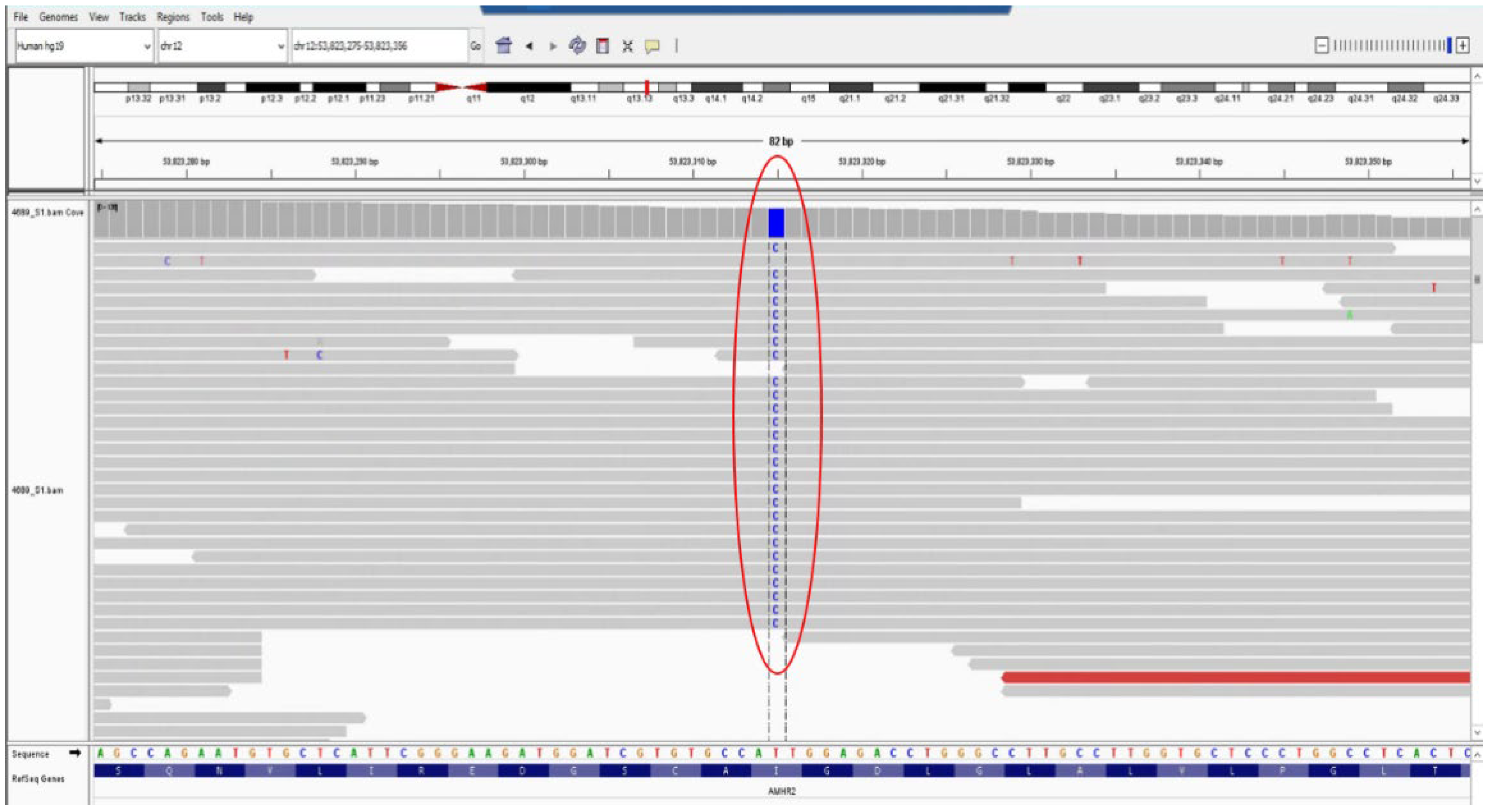Click the resize tracks to fit icon
Viewport: 1489px width, 810px height.
pyautogui.click(x=628, y=46)
